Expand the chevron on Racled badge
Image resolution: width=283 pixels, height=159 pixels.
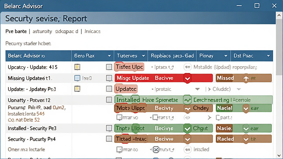246,139
